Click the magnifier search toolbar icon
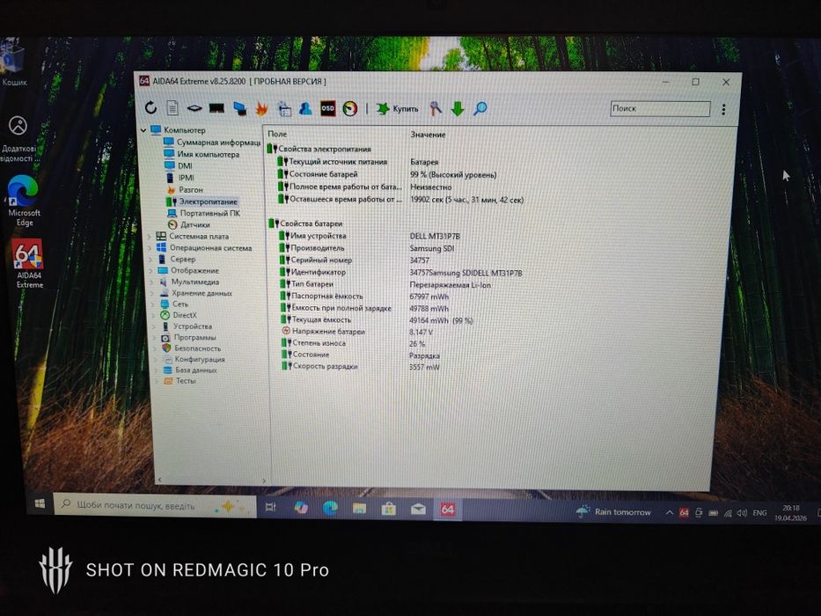This screenshot has width=821, height=616. pyautogui.click(x=480, y=108)
